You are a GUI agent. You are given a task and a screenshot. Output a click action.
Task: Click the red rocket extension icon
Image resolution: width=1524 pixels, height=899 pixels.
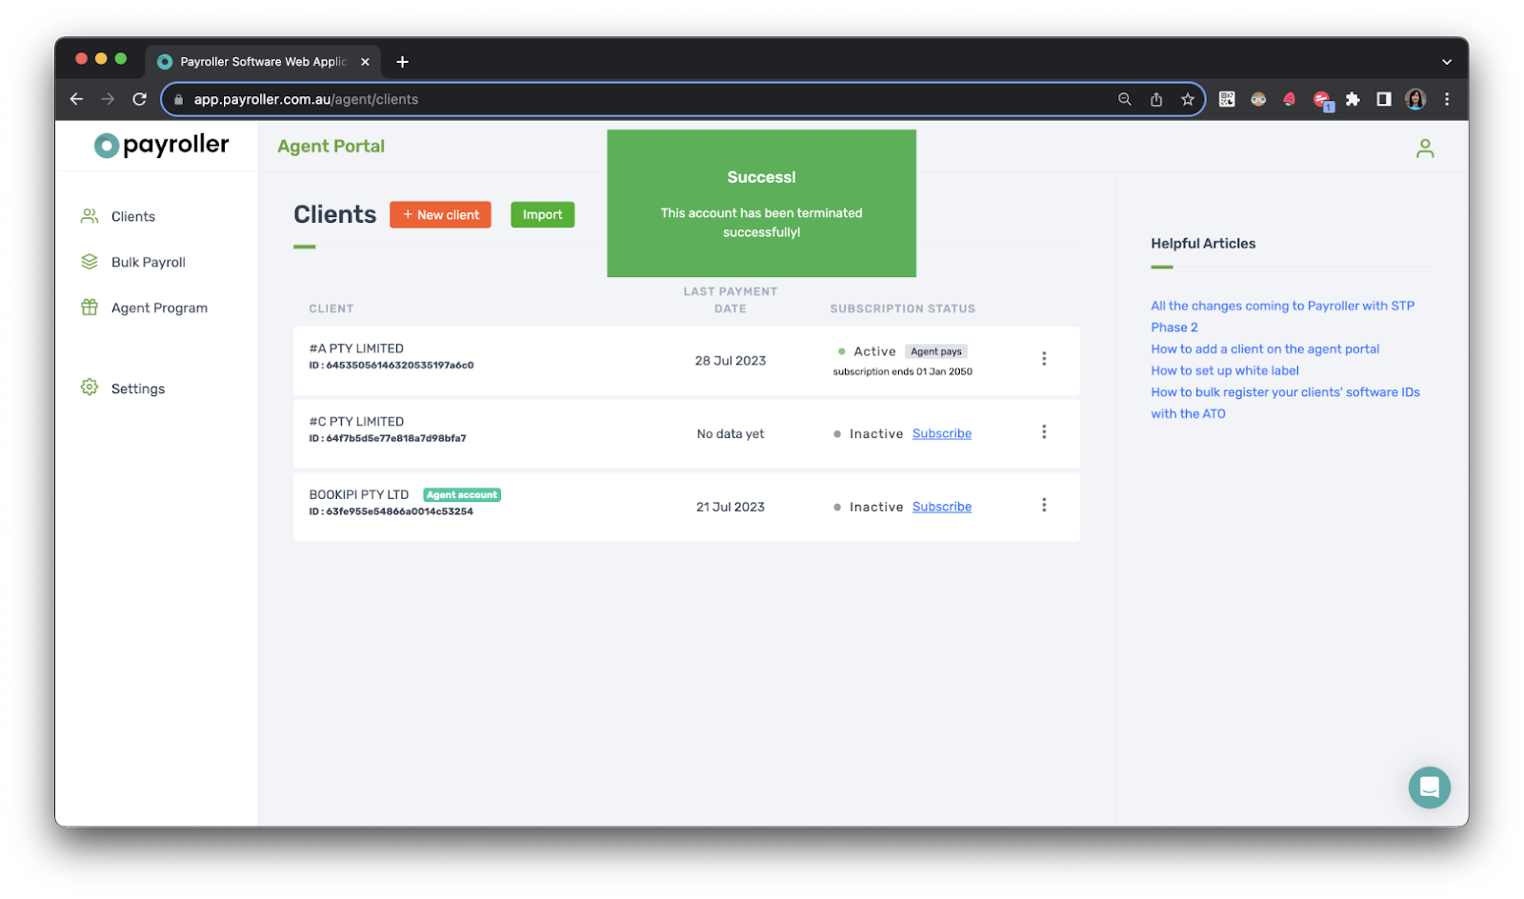coord(1290,99)
